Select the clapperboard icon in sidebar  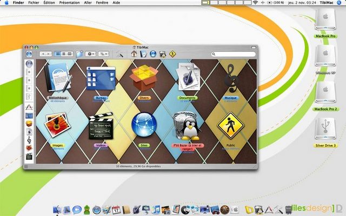coord(29,156)
